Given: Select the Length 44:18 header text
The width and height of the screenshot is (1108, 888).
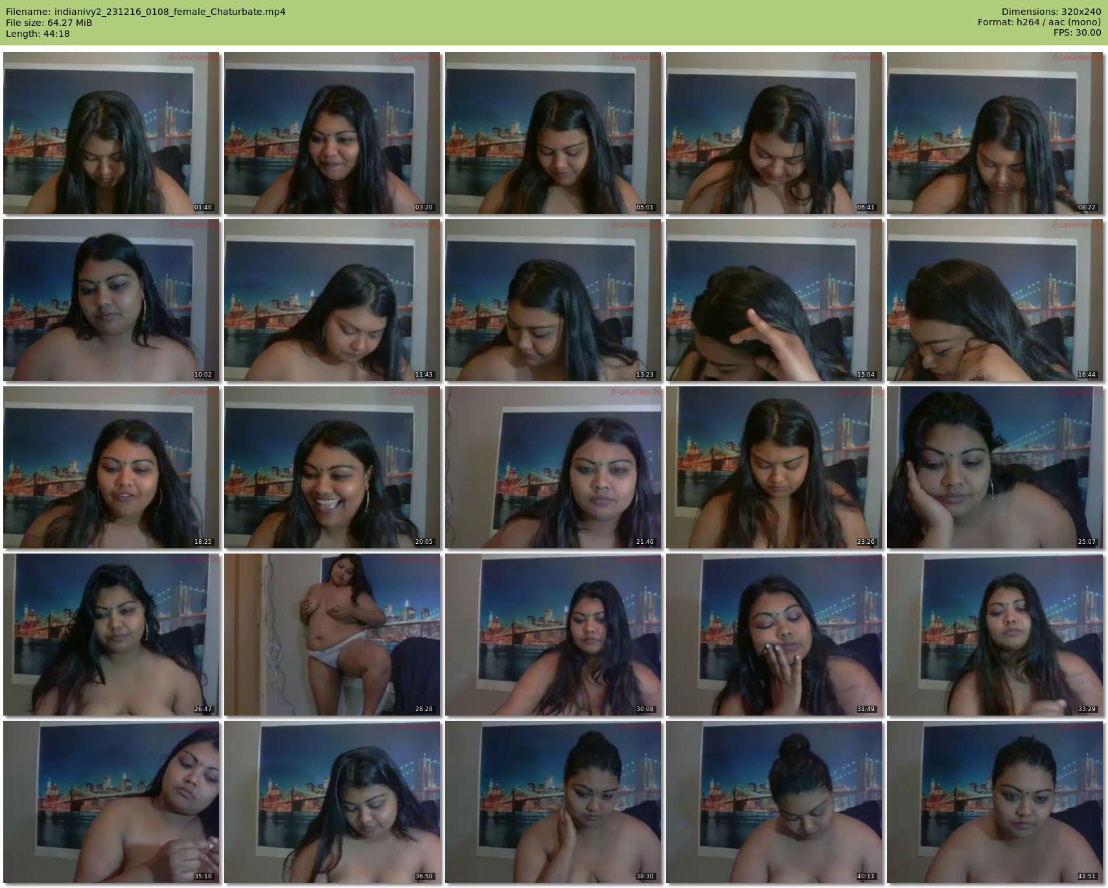Looking at the screenshot, I should pos(38,34).
